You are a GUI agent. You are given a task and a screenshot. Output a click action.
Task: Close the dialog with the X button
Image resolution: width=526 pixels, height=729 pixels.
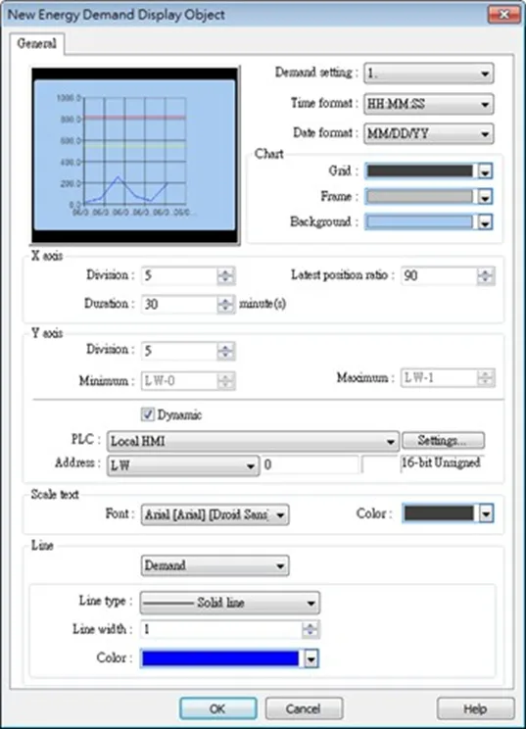503,15
